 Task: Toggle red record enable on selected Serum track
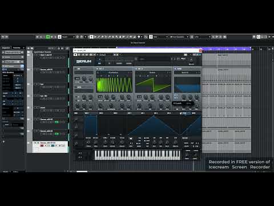pos(42,145)
